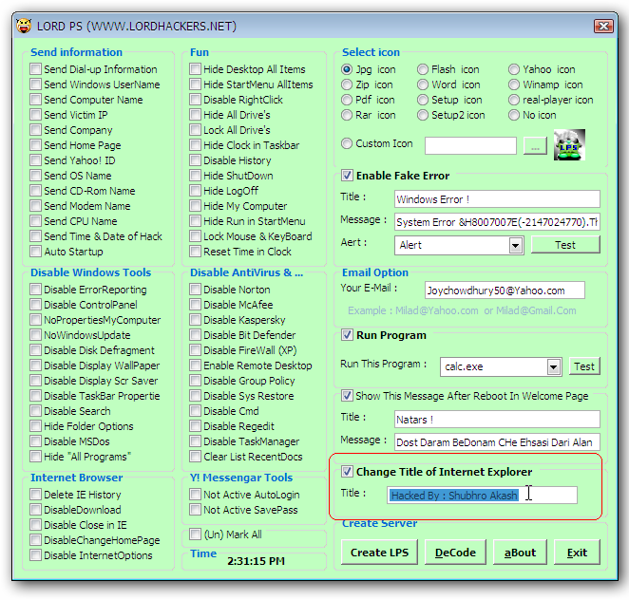629x600 pixels.
Task: Open the aBout button
Action: [x=520, y=553]
